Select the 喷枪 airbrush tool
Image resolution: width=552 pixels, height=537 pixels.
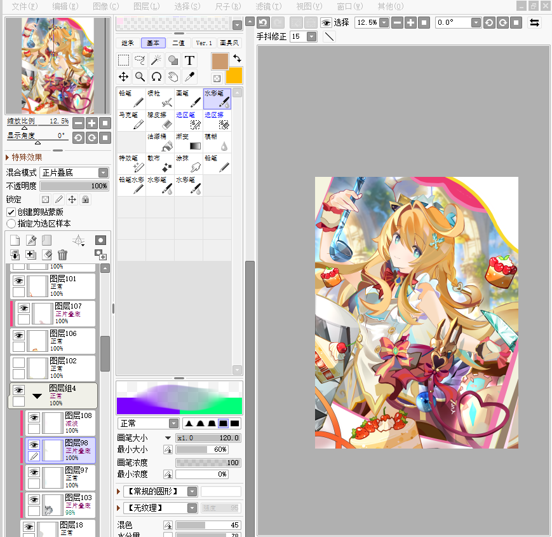[160, 99]
